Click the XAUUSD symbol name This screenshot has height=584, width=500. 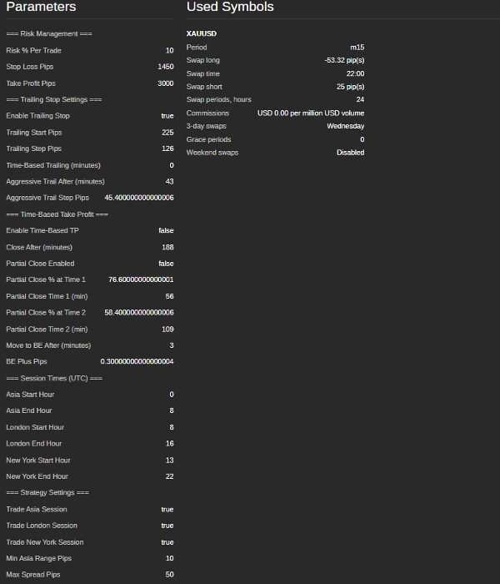(202, 34)
